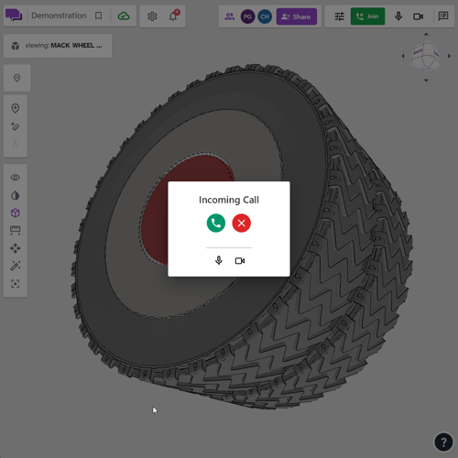
Task: Open the notifications bell
Action: coord(173,16)
